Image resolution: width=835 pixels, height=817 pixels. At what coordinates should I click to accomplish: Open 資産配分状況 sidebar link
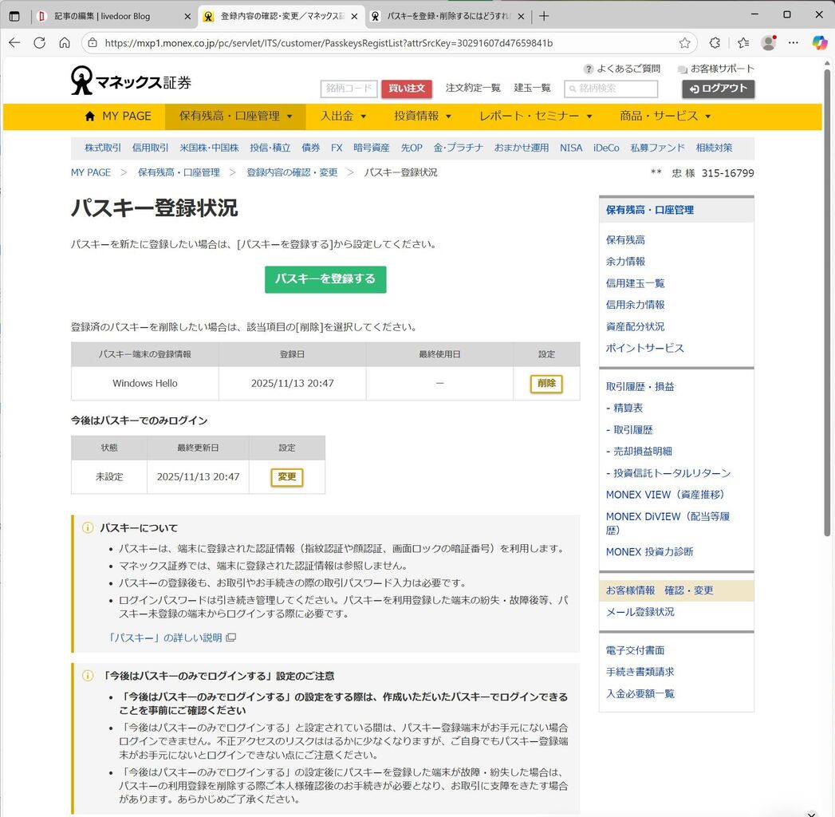coord(636,326)
